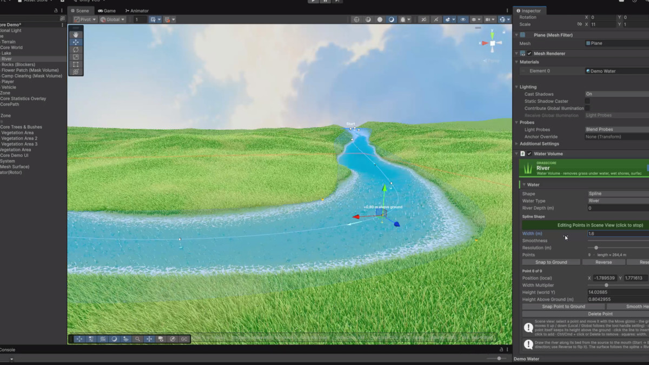Collapse the Plane (Mesh Filter) component
The height and width of the screenshot is (365, 649).
click(516, 35)
